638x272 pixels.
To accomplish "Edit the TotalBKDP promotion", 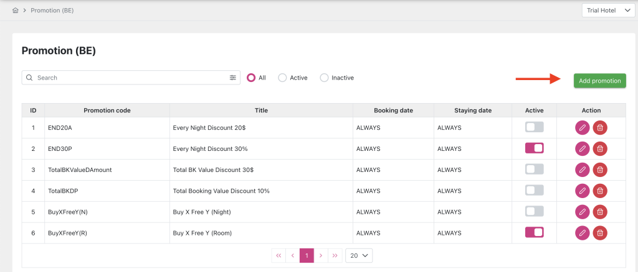I will click(x=582, y=191).
